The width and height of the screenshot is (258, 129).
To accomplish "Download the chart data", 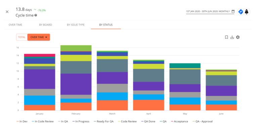I will click(x=232, y=37).
